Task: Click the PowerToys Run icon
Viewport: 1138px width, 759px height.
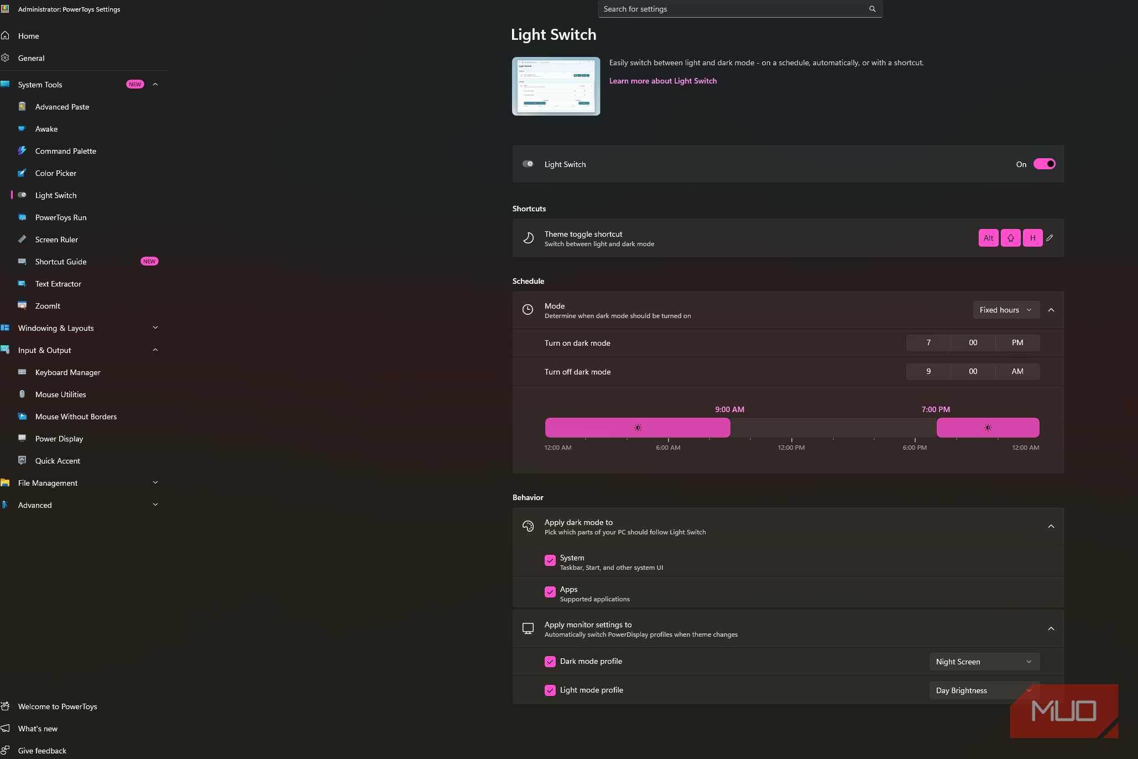Action: (x=22, y=217)
